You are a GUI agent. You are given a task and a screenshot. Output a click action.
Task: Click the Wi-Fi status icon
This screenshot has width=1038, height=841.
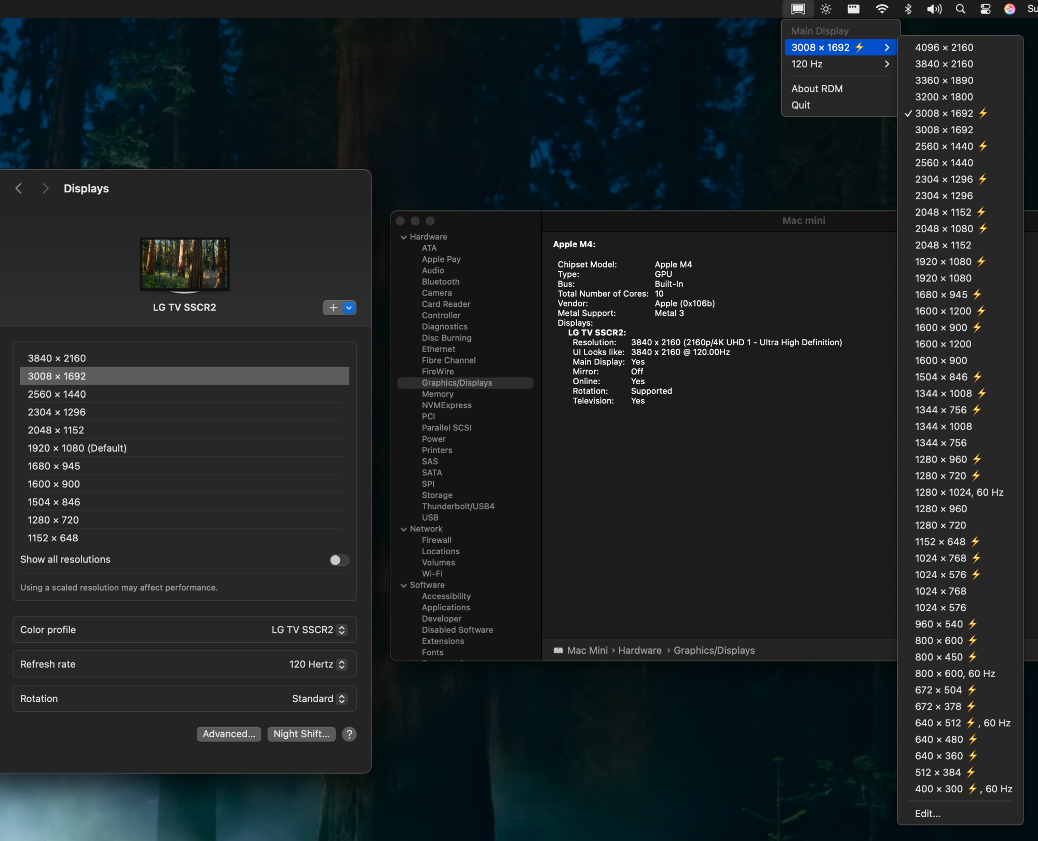coord(881,9)
